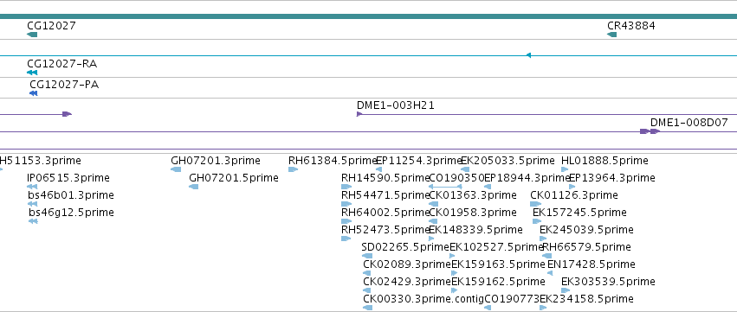The width and height of the screenshot is (737, 312).
Task: Click the arrowhead on the long blue transcript line
Action: 528,55
